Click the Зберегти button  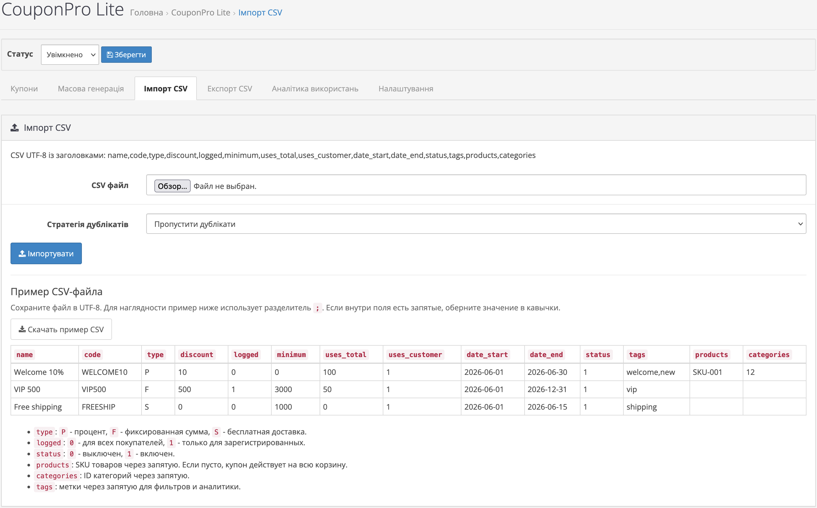click(x=126, y=54)
